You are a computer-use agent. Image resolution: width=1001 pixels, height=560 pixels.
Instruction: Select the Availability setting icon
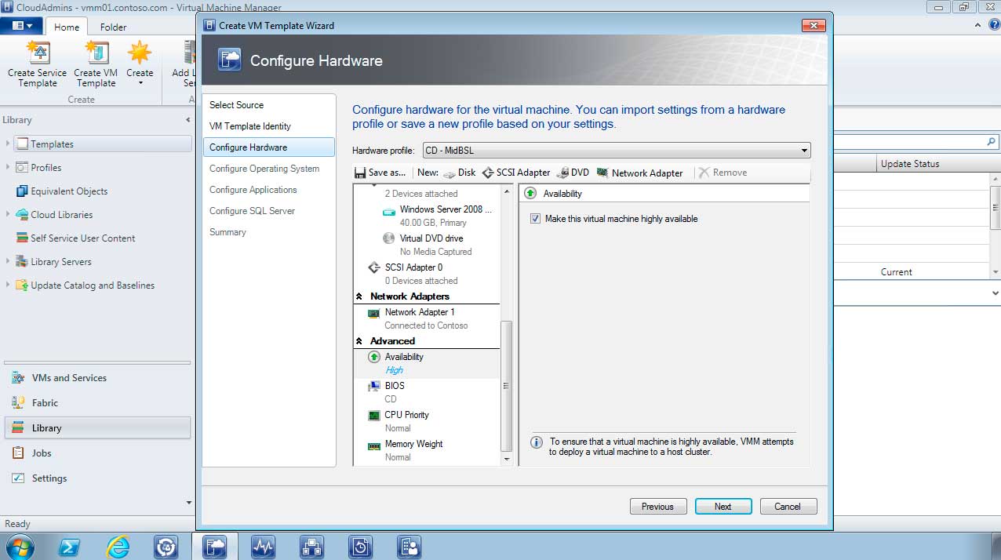[374, 357]
